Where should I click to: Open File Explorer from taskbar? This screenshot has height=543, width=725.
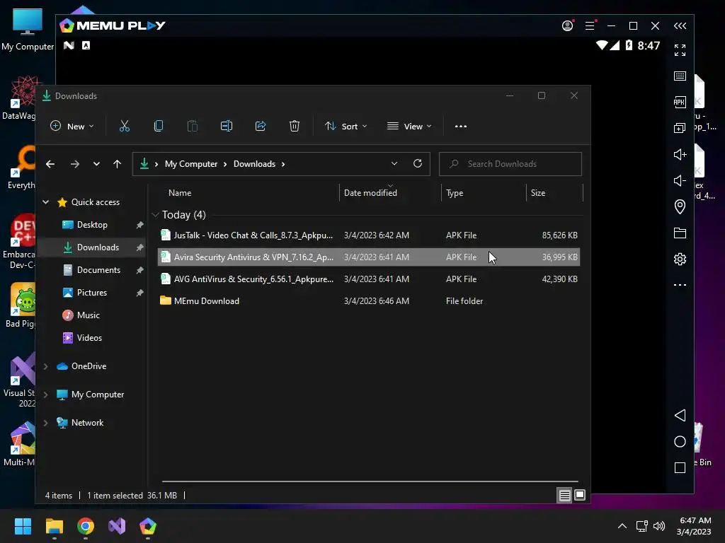(54, 526)
